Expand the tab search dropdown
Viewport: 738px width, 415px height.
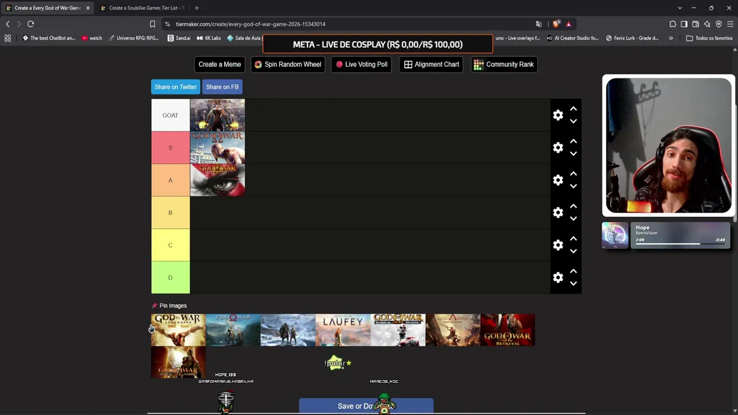tap(680, 8)
